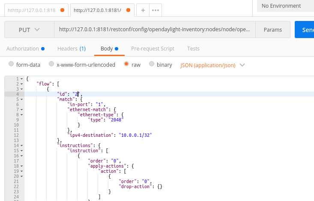The image size is (314, 201).
Task: Open the Pre-request Script tab
Action: (153, 49)
